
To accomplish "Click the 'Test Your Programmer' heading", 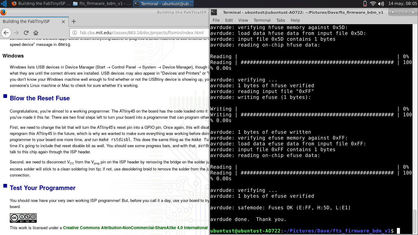I will point(43,188).
